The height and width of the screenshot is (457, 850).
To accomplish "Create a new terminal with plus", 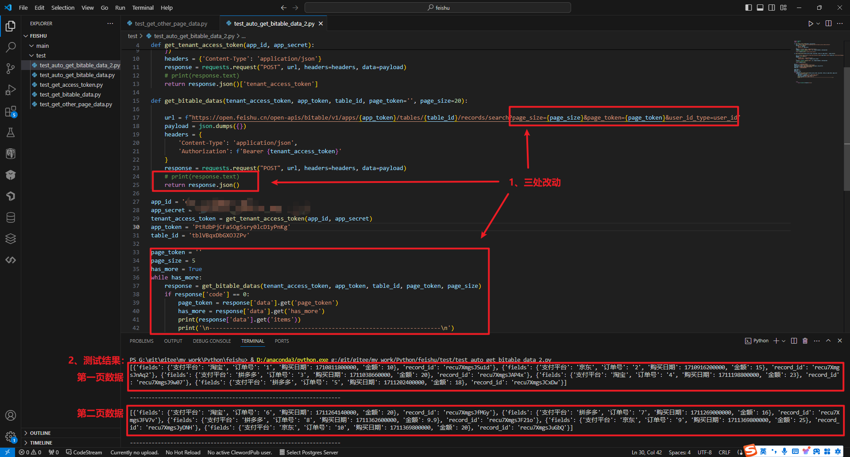I will pyautogui.click(x=776, y=341).
